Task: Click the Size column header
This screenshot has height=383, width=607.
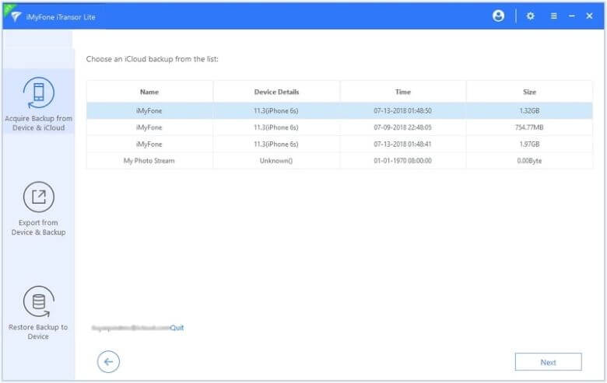Action: coord(529,92)
